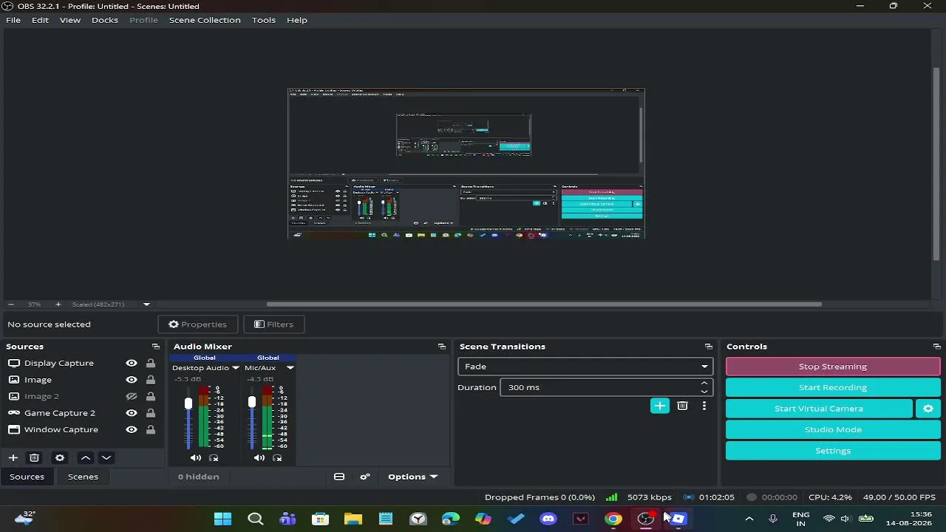Open the File menu
The image size is (946, 532).
click(x=13, y=20)
